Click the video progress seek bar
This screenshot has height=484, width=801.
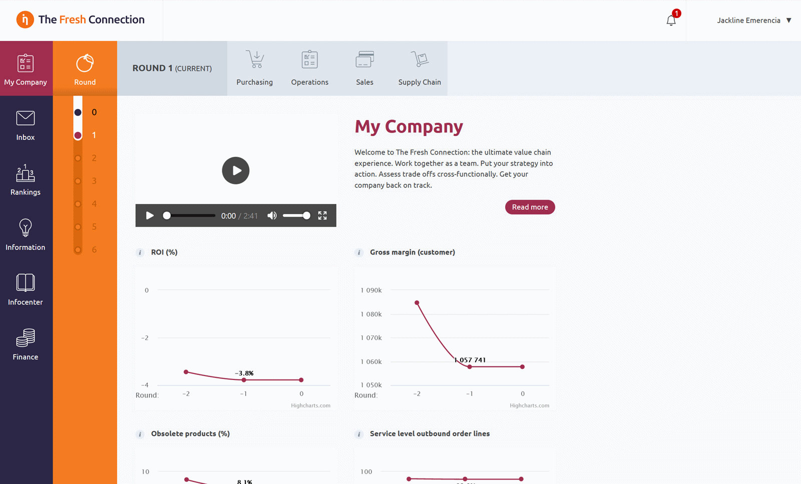tap(190, 215)
